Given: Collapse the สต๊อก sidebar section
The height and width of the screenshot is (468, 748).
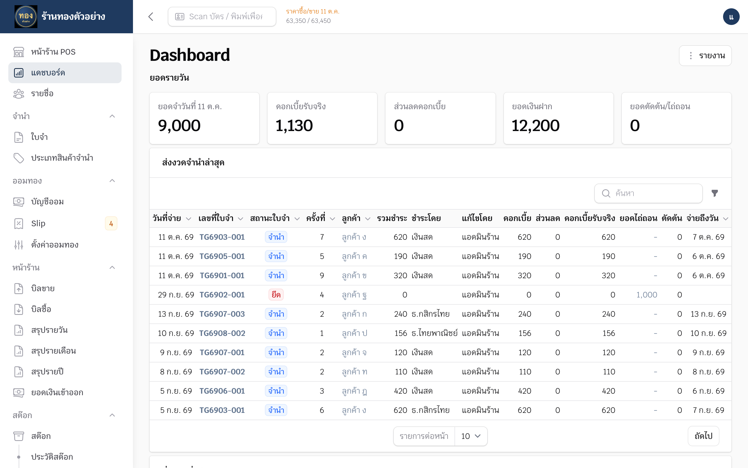Looking at the screenshot, I should click(112, 415).
